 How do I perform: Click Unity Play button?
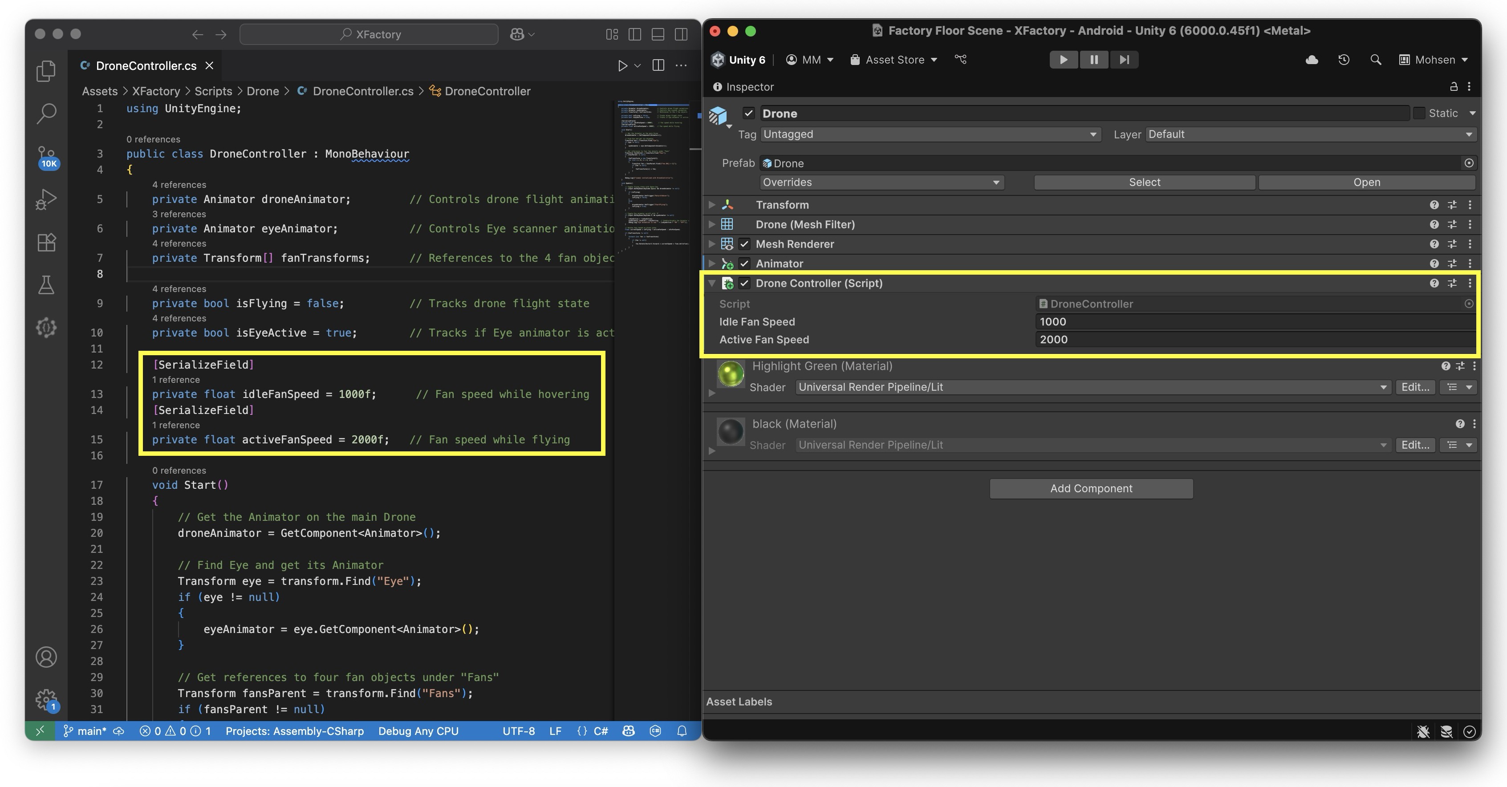(1063, 60)
